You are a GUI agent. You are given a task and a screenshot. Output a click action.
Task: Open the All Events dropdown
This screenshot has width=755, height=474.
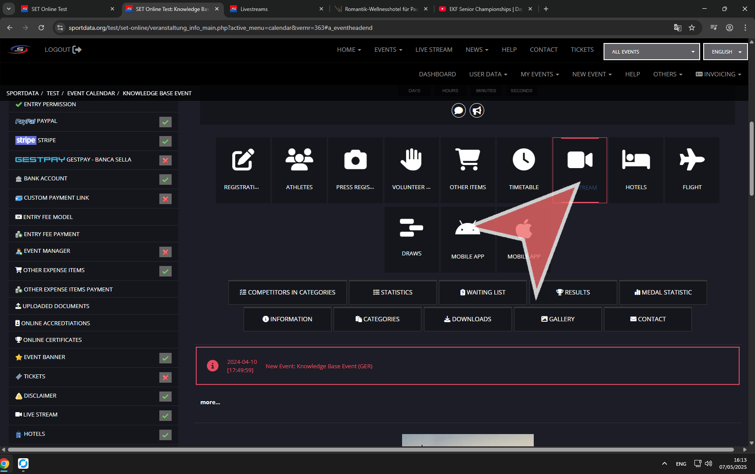651,52
